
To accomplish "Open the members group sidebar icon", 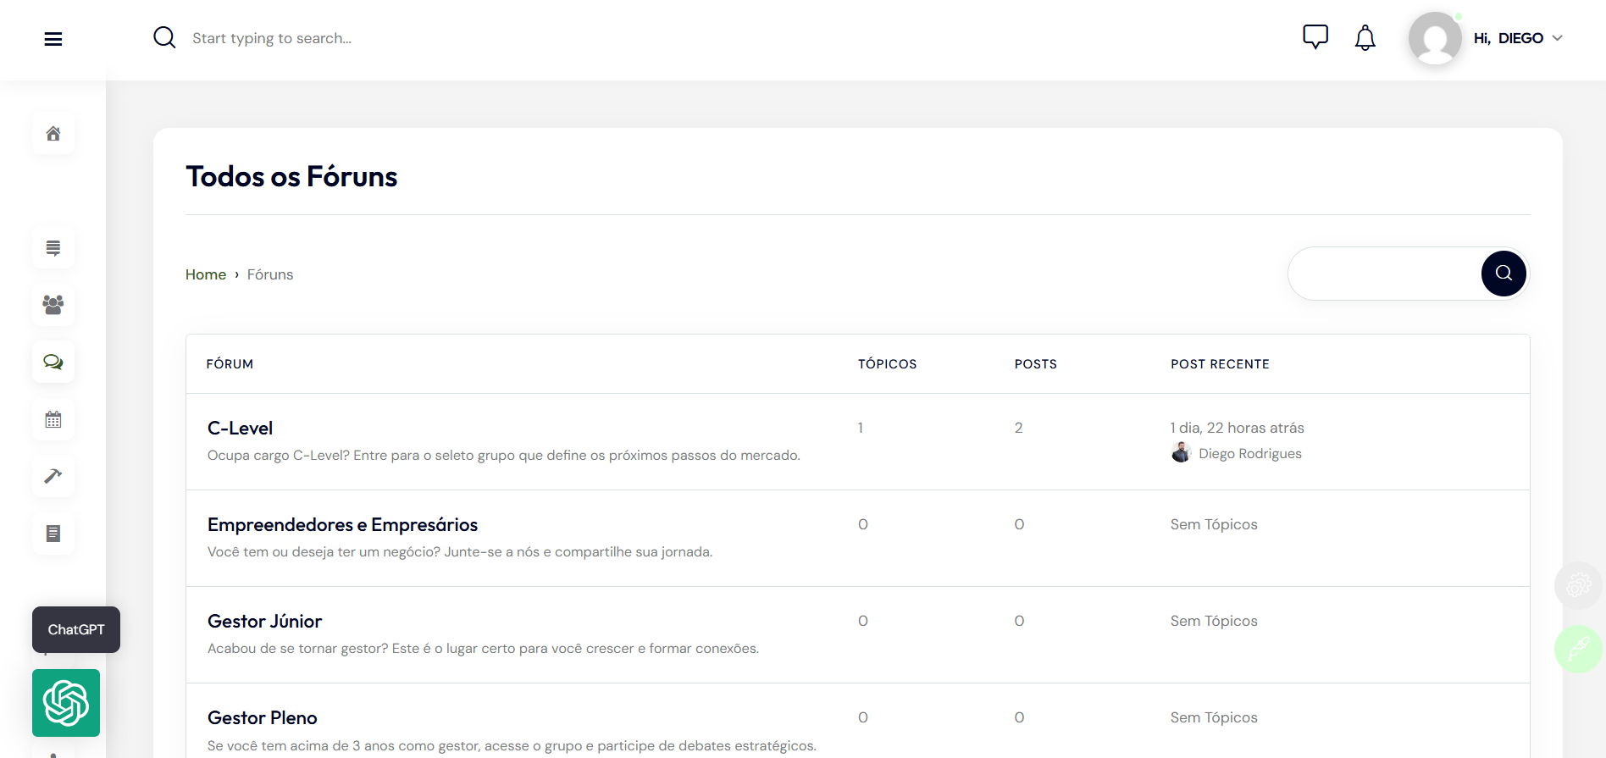I will click(53, 305).
